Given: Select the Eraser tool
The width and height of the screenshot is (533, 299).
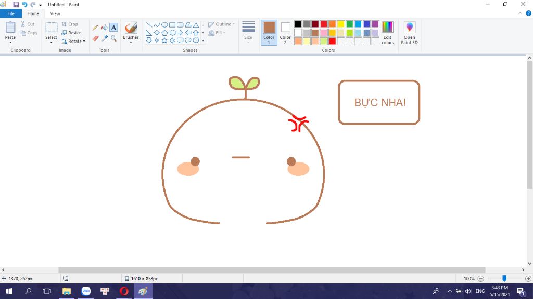Looking at the screenshot, I should click(x=95, y=38).
